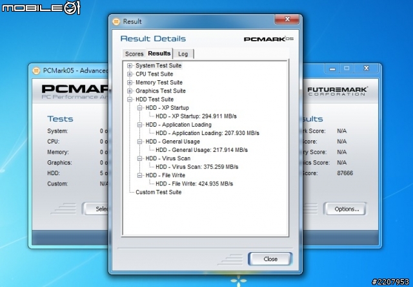Image resolution: width=413 pixels, height=287 pixels.
Task: Click the Result dialog title icon
Action: tap(116, 21)
